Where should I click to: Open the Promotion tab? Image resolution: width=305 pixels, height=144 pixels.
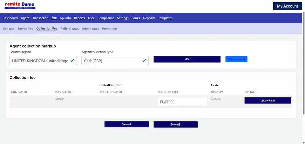point(109,29)
